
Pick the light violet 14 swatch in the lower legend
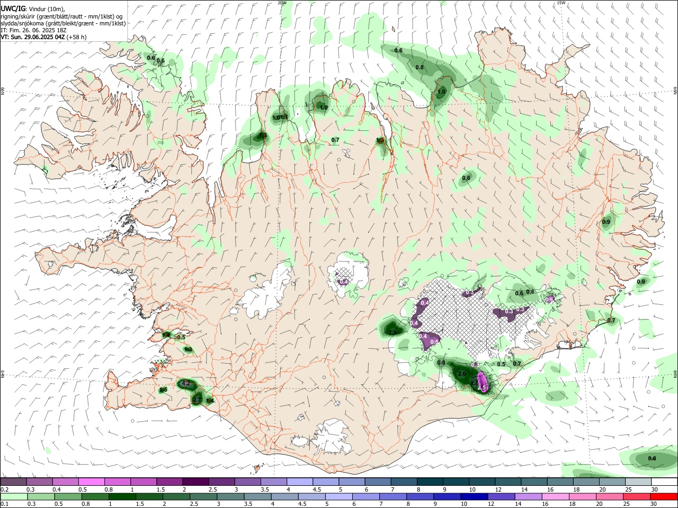(x=529, y=496)
